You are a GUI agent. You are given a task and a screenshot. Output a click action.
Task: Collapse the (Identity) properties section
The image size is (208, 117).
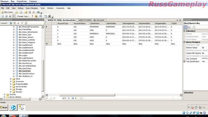[x=184, y=31]
